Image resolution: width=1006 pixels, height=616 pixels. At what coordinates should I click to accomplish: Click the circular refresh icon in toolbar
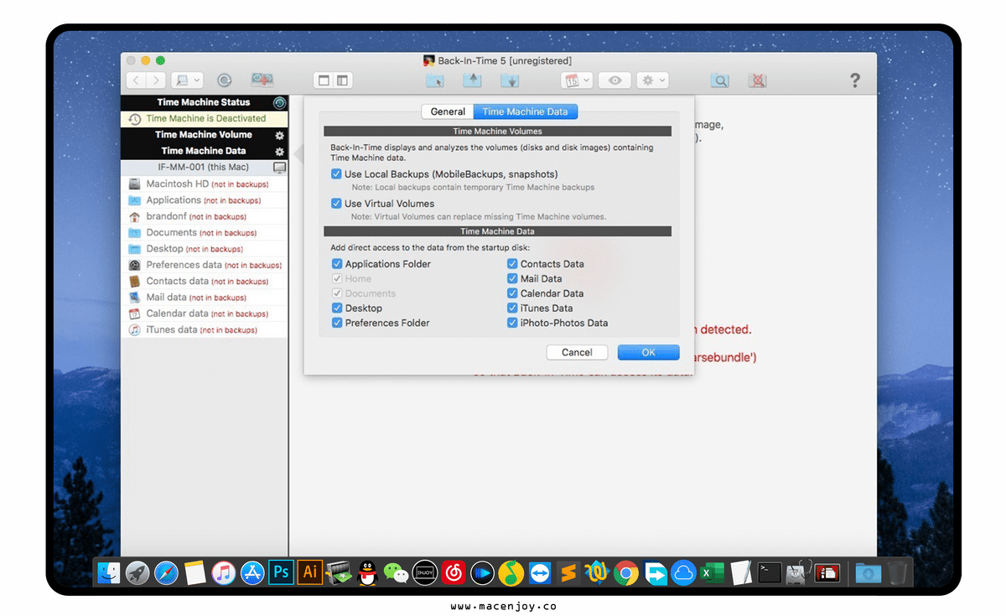224,80
